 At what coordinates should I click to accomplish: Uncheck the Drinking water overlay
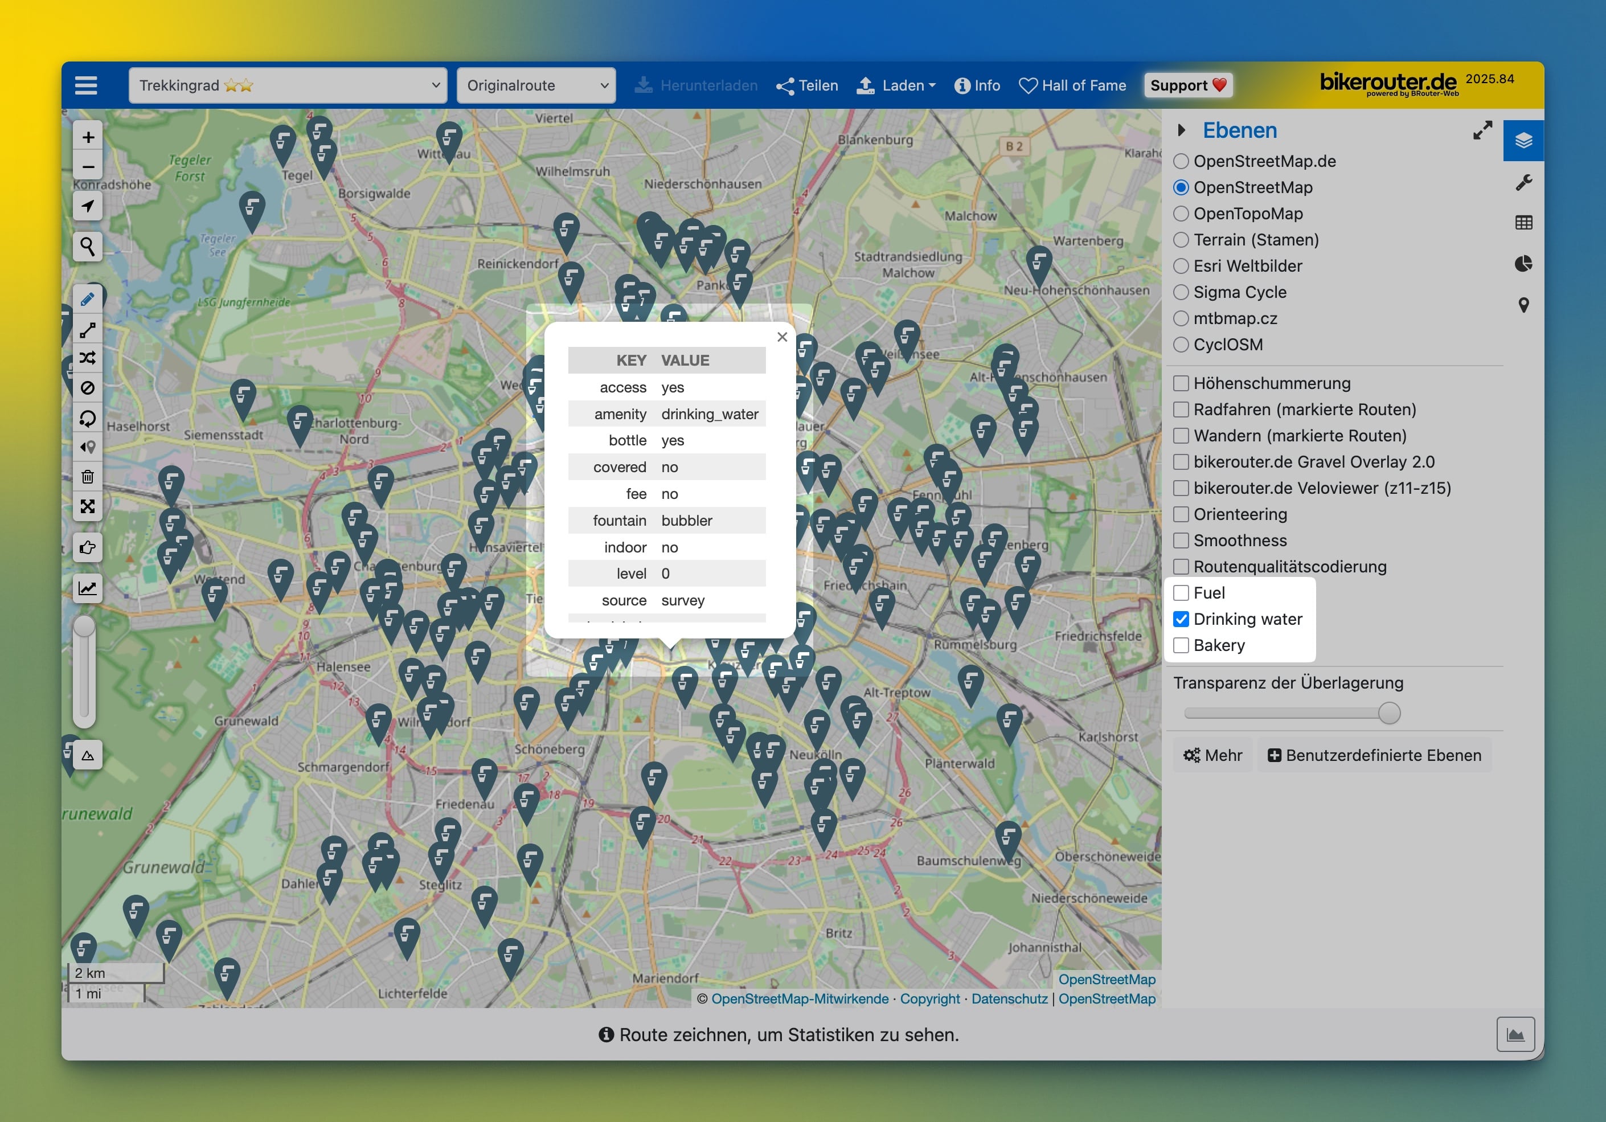click(x=1181, y=619)
